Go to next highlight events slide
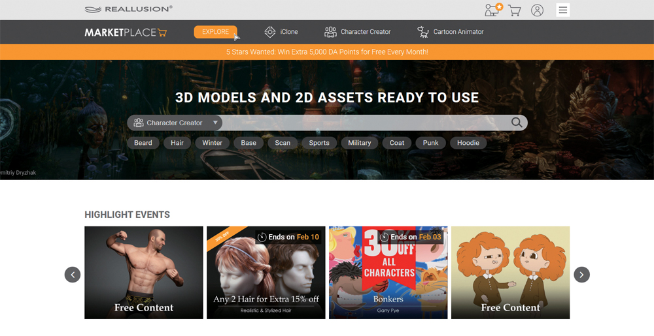 pos(582,275)
